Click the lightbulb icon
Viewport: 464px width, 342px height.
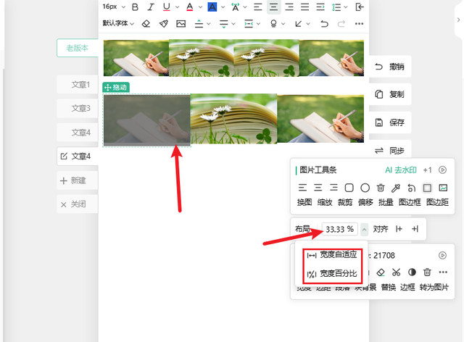(x=274, y=24)
